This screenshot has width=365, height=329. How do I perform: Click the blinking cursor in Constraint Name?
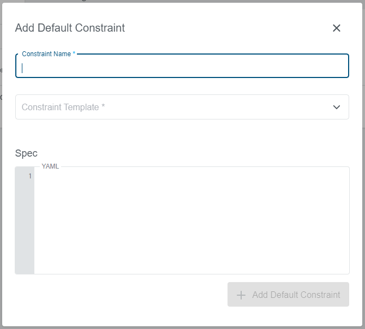(x=22, y=68)
